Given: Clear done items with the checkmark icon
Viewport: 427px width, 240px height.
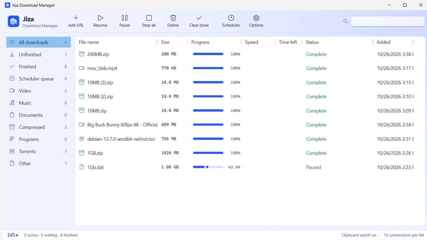Looking at the screenshot, I should (199, 18).
